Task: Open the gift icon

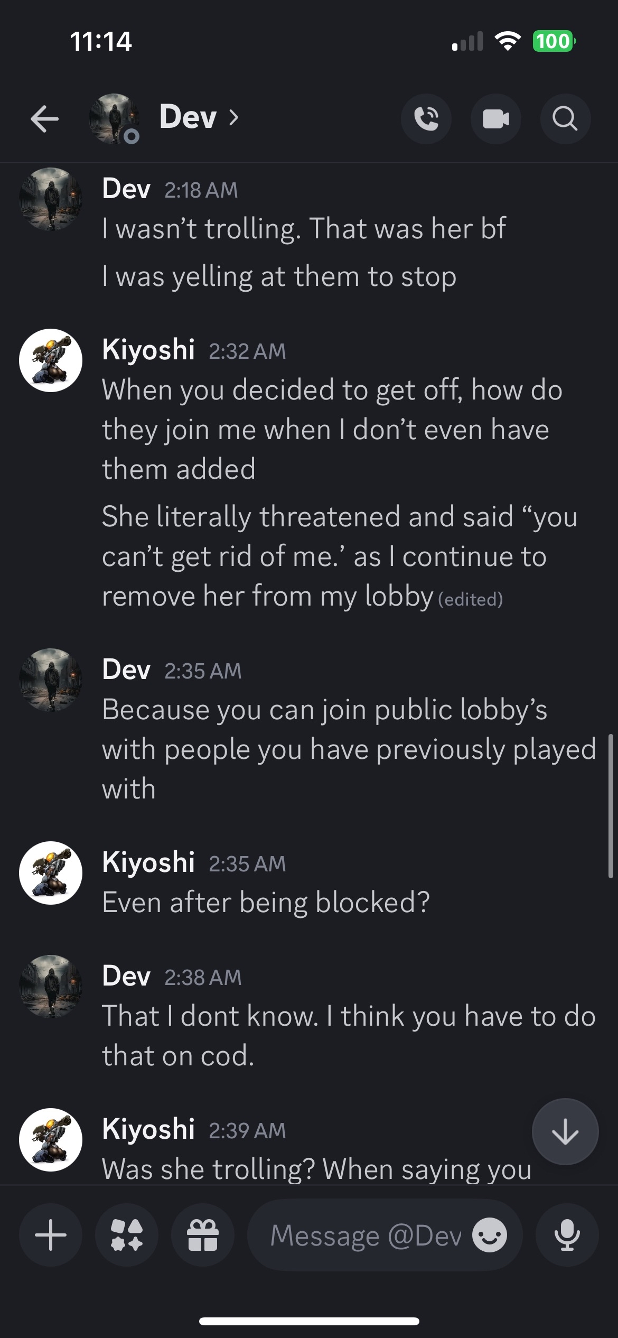Action: click(203, 1235)
